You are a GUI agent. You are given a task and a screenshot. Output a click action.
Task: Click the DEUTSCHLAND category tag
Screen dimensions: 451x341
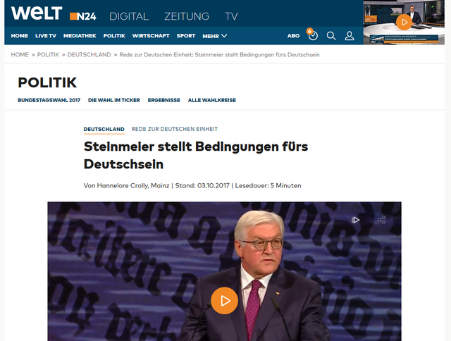[x=104, y=129]
